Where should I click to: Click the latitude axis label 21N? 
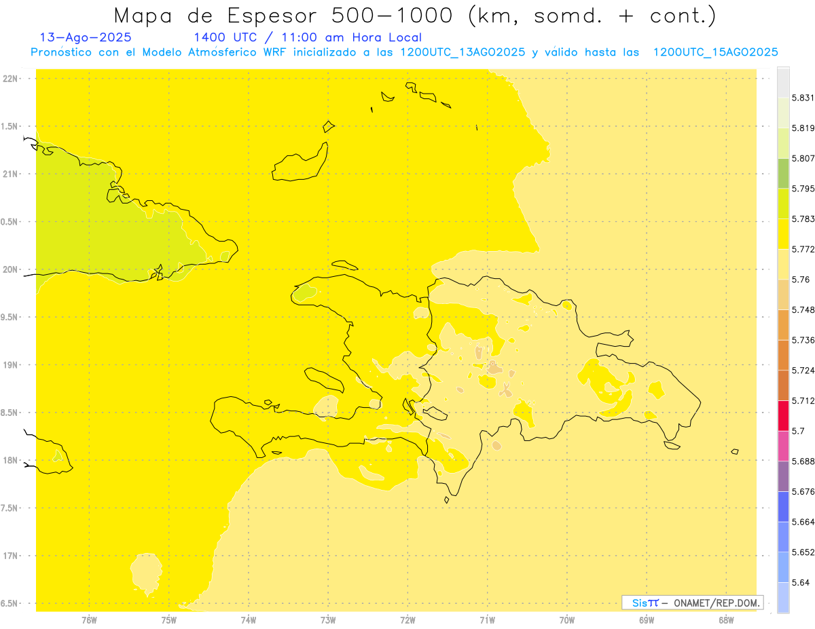click(x=10, y=174)
